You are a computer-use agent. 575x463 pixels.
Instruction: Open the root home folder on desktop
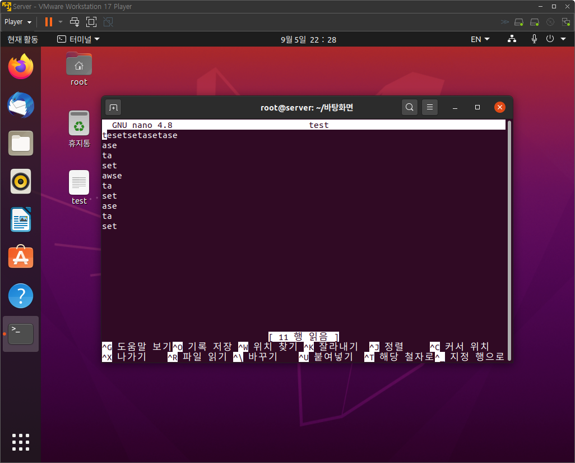click(79, 69)
